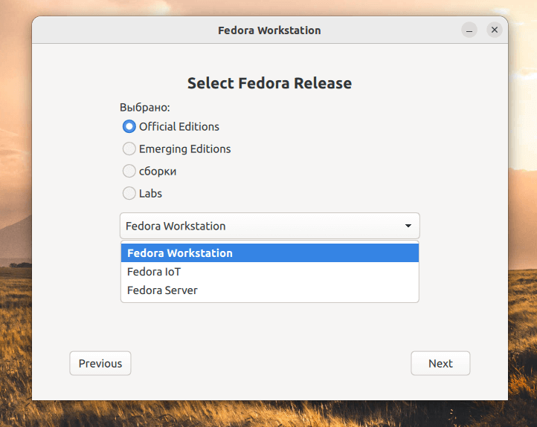Click the Labs label text
This screenshot has width=537, height=427.
[150, 193]
